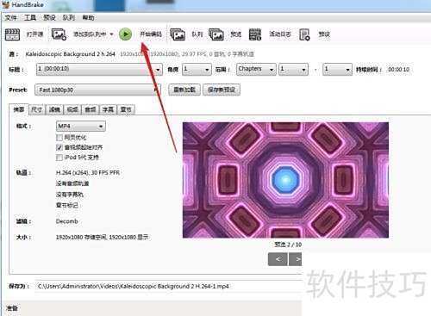Open the 帮助 (Help) menu
431x316 pixels.
pos(88,18)
